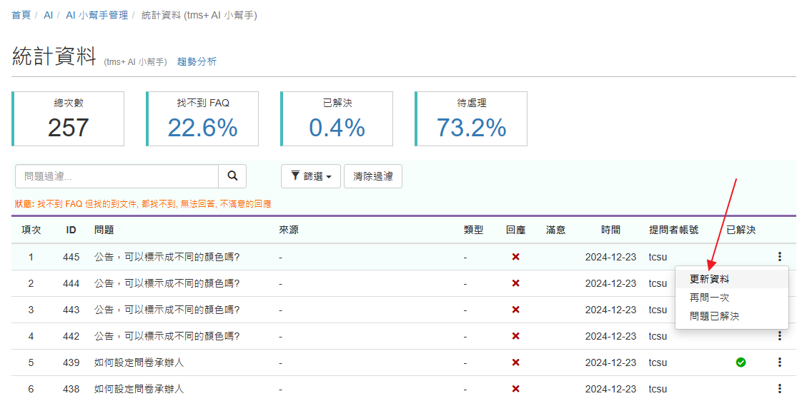
Task: Click the 找不到 FAQ percentage card
Action: (203, 118)
